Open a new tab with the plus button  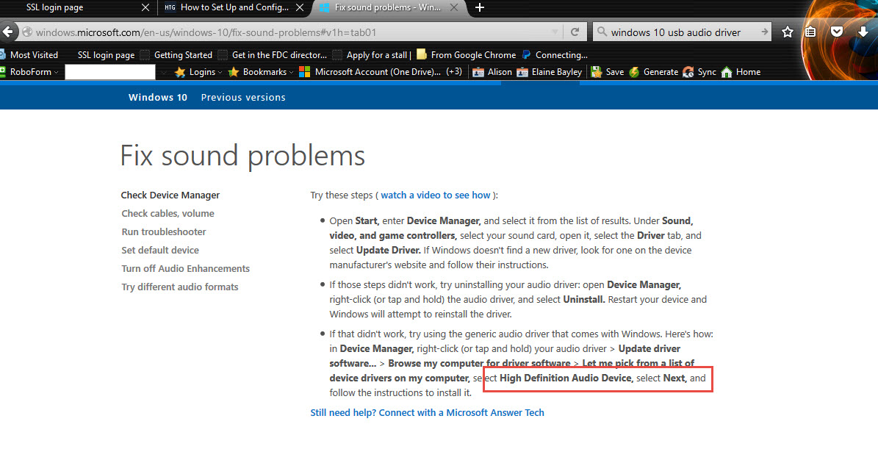click(480, 8)
